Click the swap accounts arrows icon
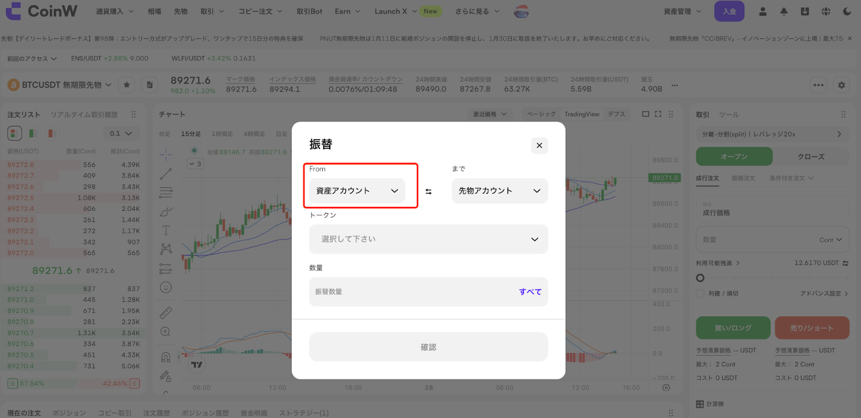861x418 pixels. (428, 192)
